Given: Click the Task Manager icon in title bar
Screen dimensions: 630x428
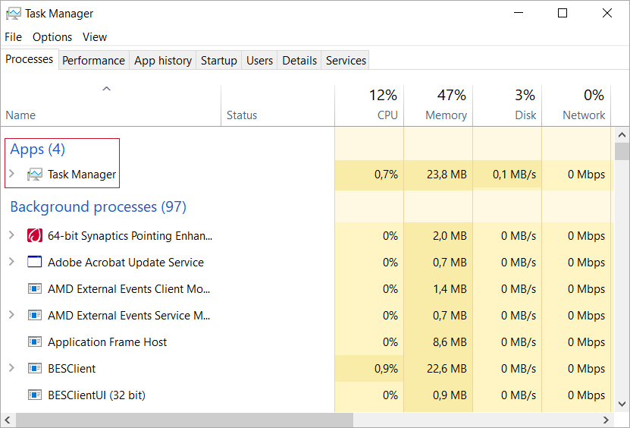Looking at the screenshot, I should (x=13, y=14).
